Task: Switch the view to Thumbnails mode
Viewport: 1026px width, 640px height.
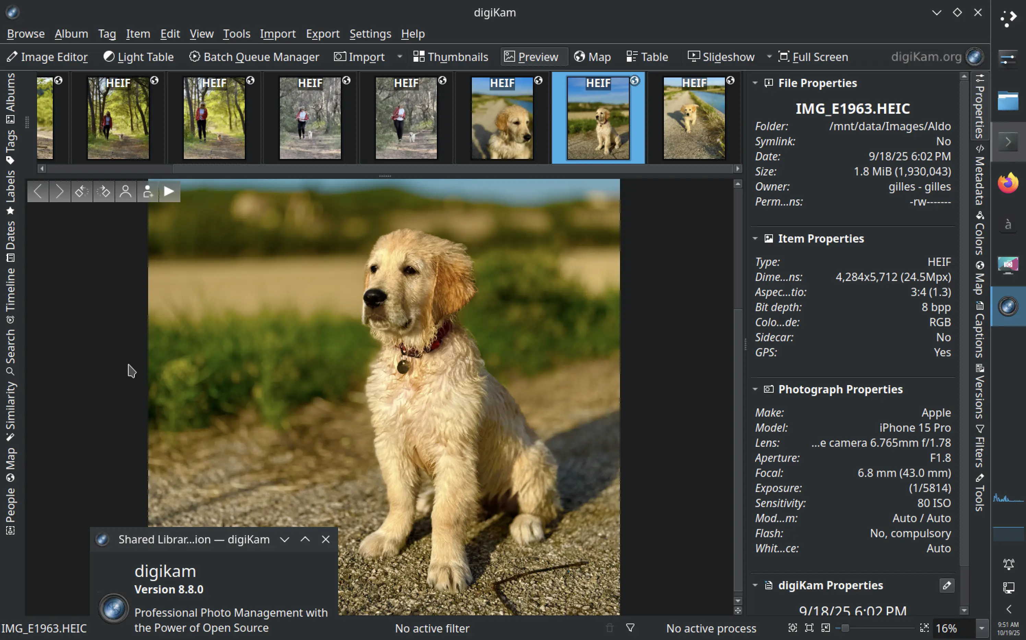Action: (x=450, y=57)
